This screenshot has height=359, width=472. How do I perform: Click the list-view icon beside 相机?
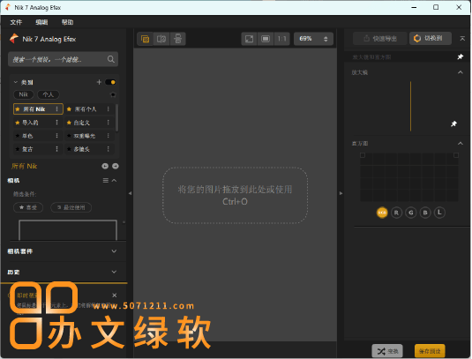click(106, 180)
